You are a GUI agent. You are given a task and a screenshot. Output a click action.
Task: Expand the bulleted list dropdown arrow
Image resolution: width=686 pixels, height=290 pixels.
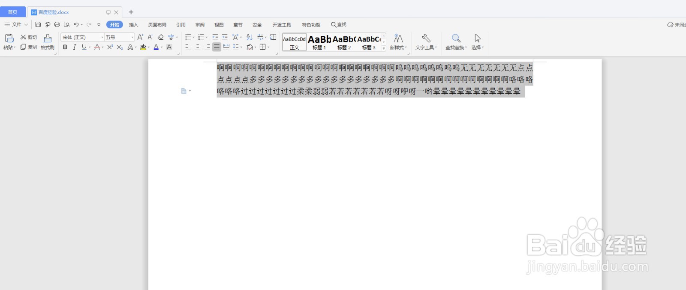pos(194,38)
